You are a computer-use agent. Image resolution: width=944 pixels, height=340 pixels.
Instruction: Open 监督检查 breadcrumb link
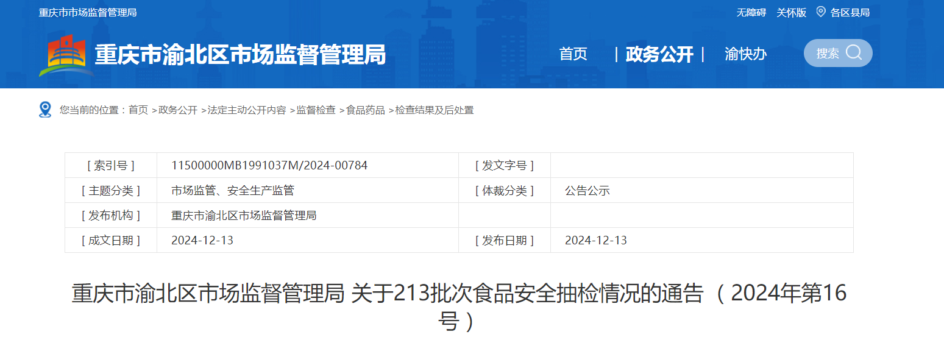point(316,110)
